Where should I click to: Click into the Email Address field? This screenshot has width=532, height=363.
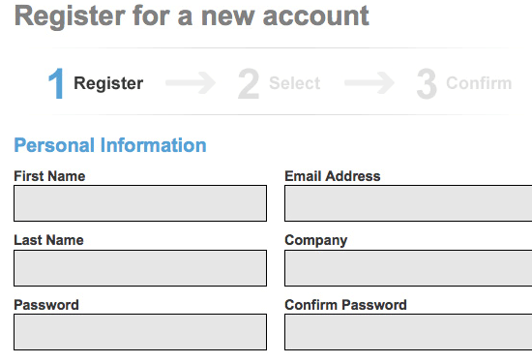(x=408, y=203)
